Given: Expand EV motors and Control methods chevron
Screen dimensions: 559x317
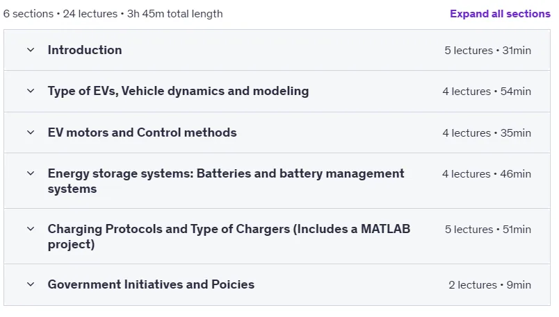Looking at the screenshot, I should click(x=31, y=132).
